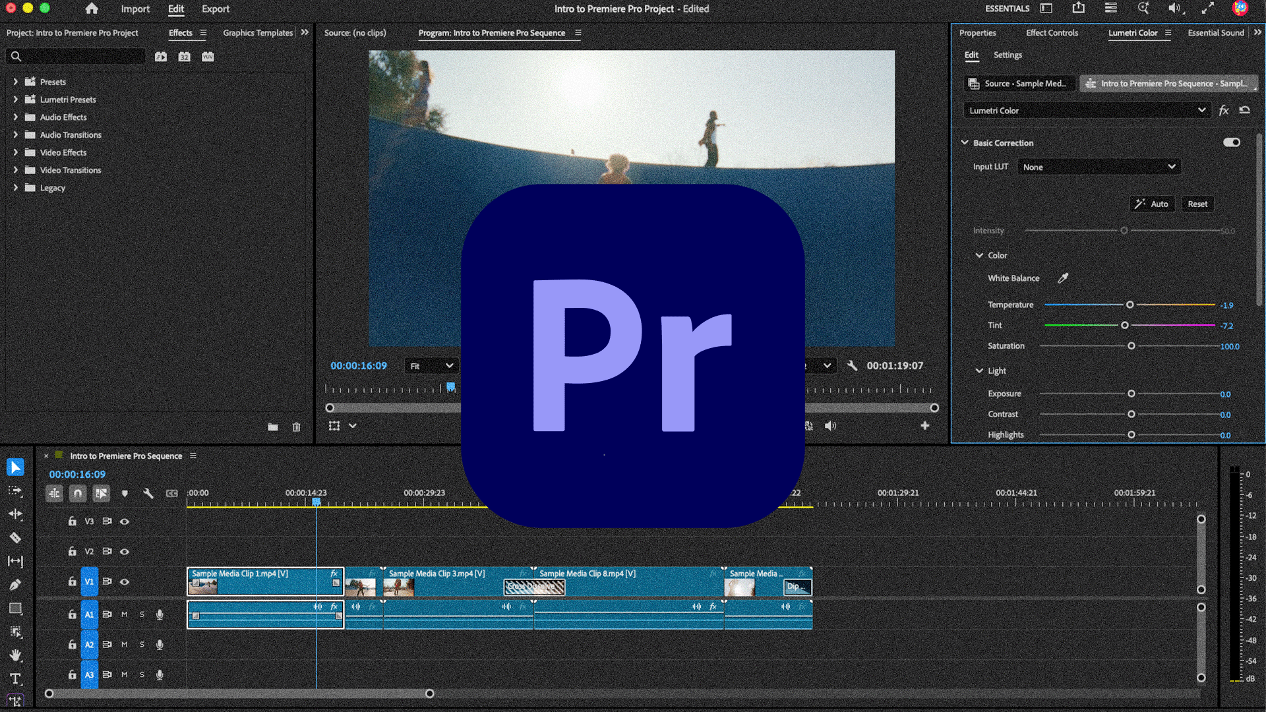Click the timeline playhead timecode 00:00:16:09

(x=77, y=475)
